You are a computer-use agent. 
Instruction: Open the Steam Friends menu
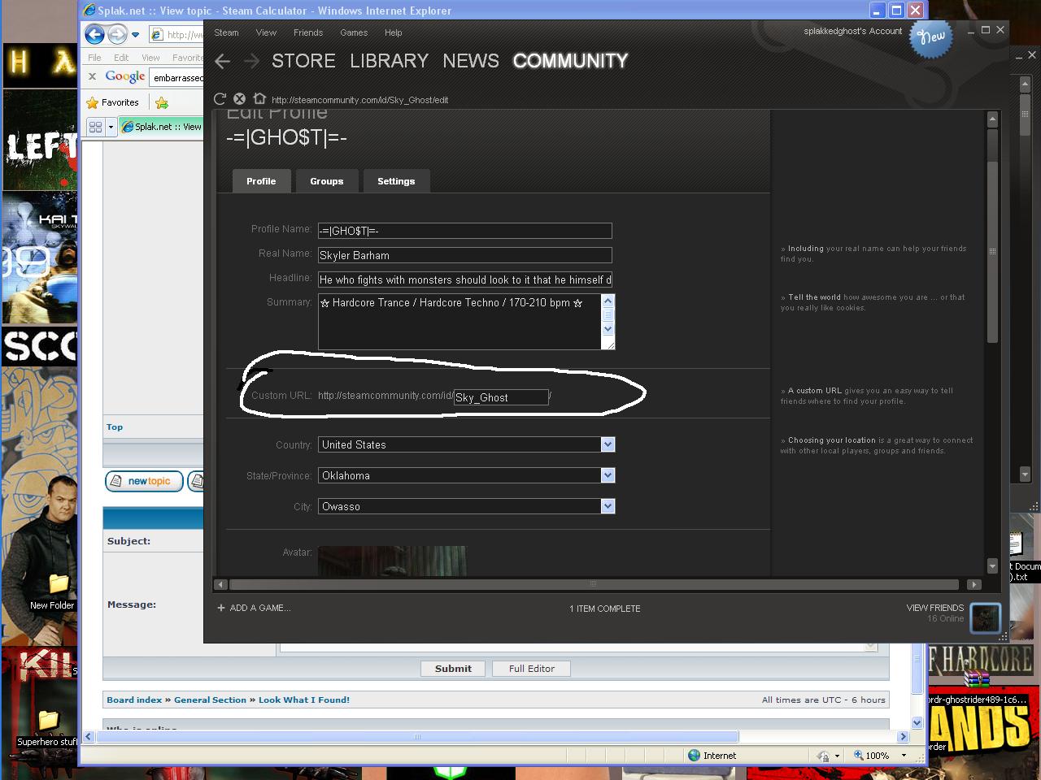pos(307,32)
